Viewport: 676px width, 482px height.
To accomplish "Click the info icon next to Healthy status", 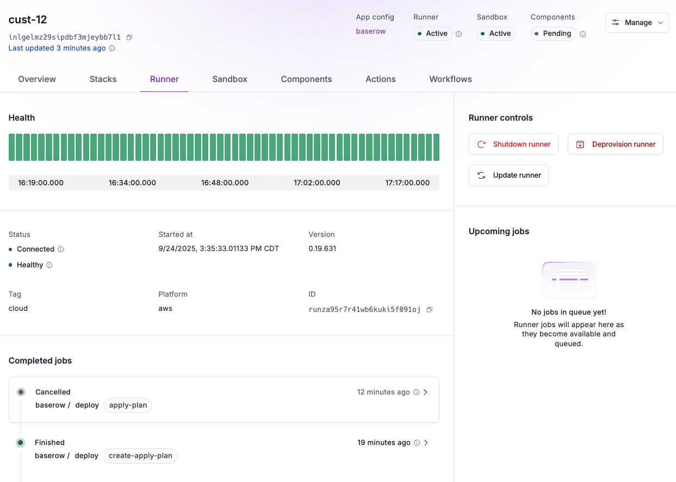I will coord(49,265).
